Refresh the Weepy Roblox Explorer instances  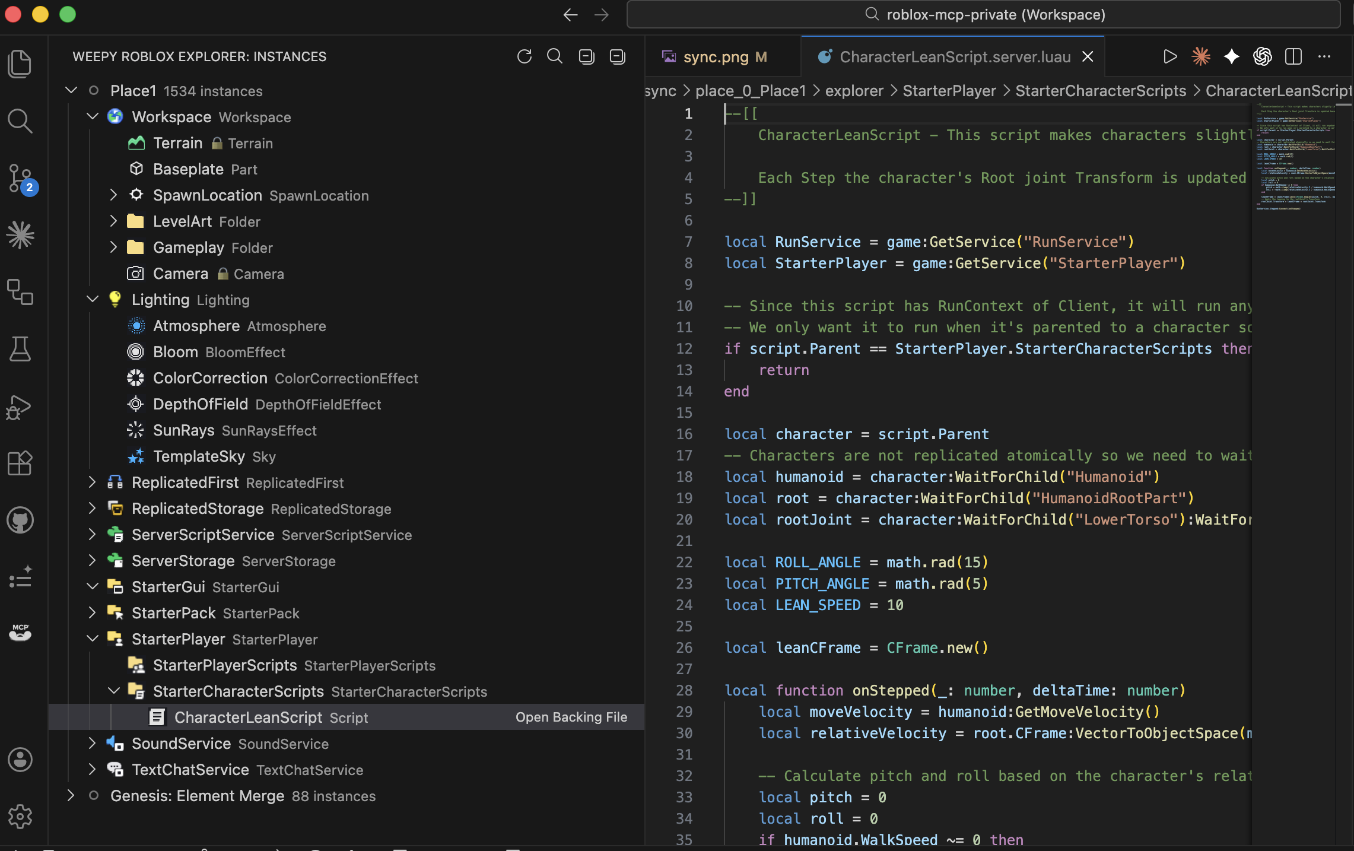tap(525, 56)
